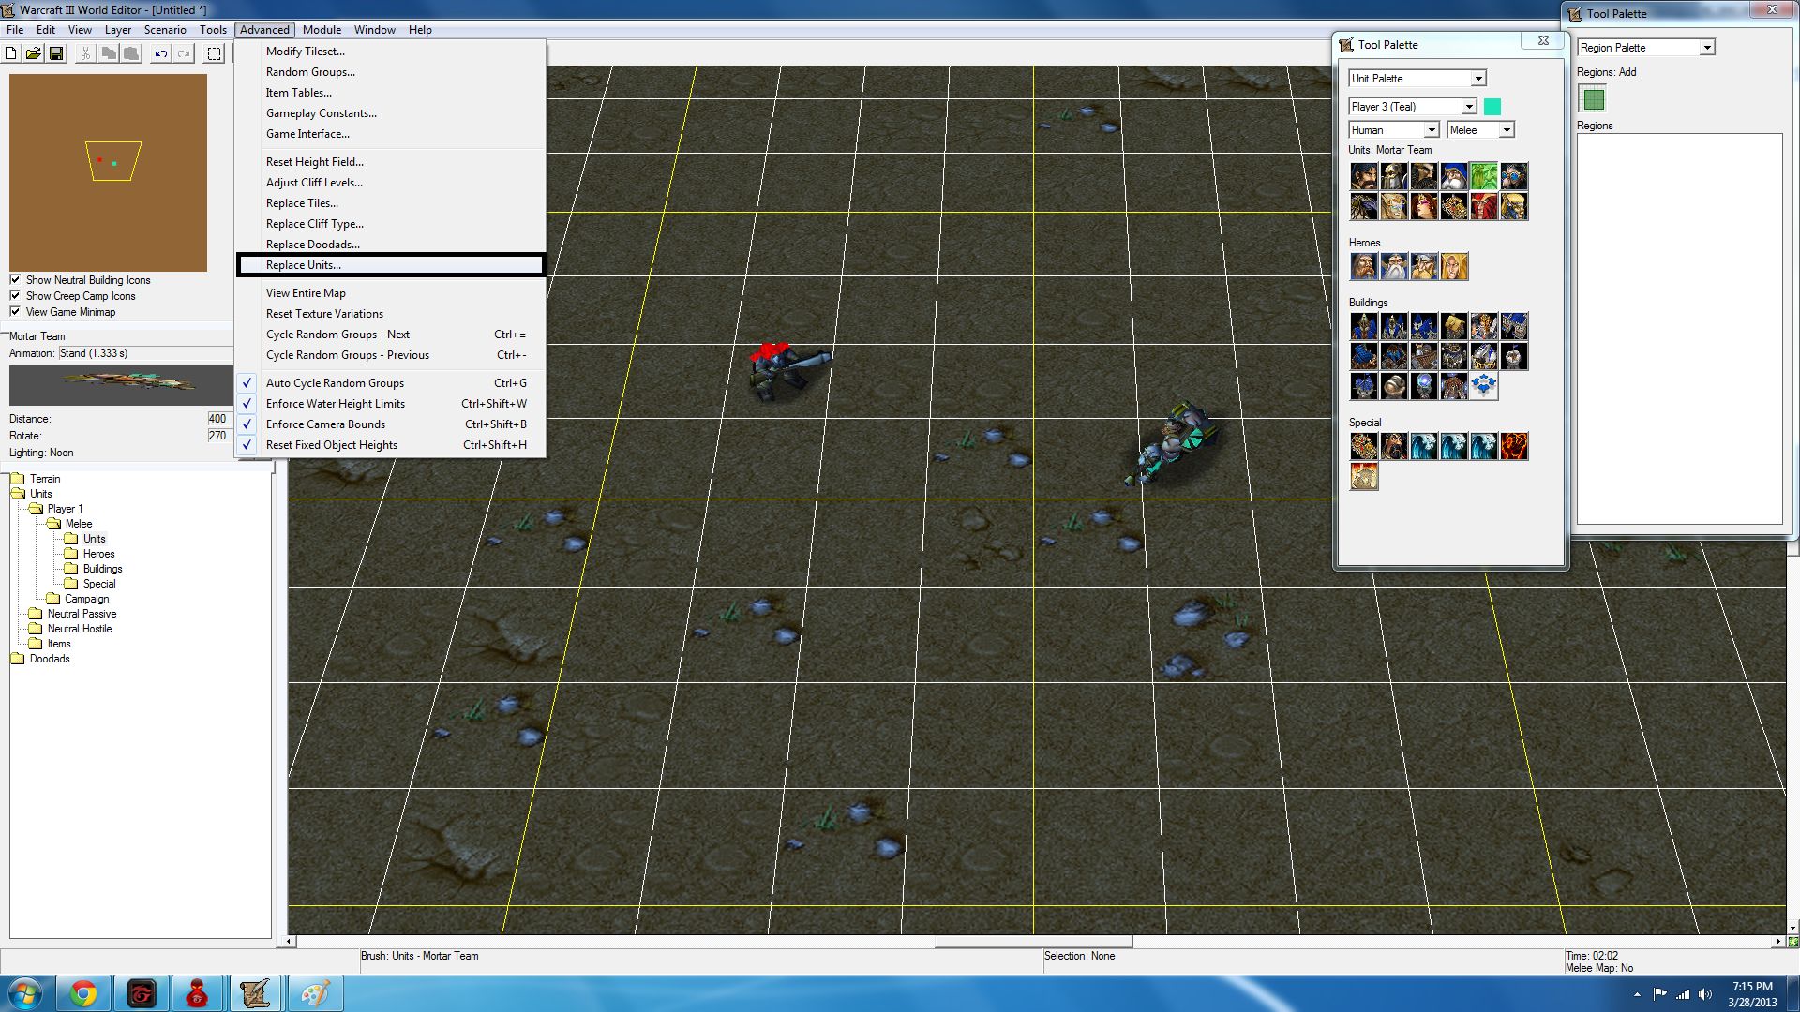Open the Layer menu
The image size is (1800, 1012).
(x=118, y=30)
